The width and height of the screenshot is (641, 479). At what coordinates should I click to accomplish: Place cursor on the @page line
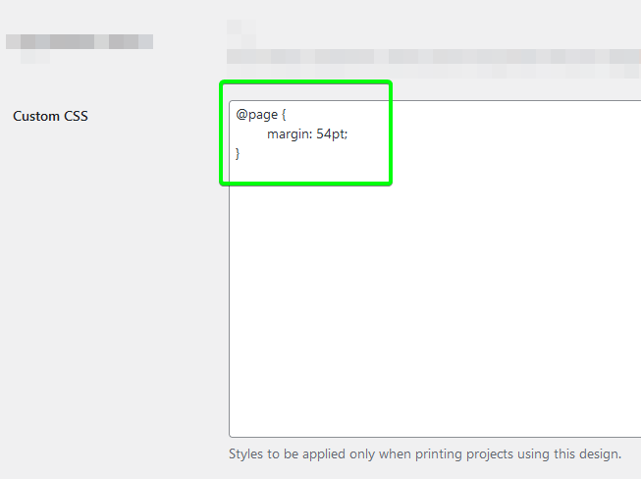[x=261, y=115]
